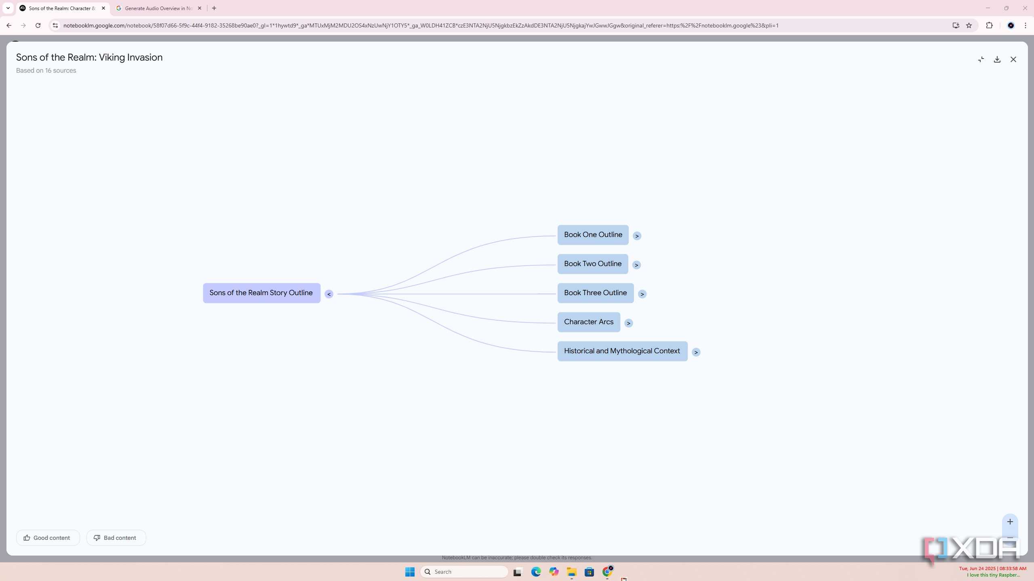This screenshot has width=1034, height=581.
Task: Download the mind map image
Action: [x=997, y=59]
